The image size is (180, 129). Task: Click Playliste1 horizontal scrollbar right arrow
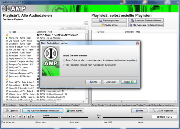(x=84, y=102)
